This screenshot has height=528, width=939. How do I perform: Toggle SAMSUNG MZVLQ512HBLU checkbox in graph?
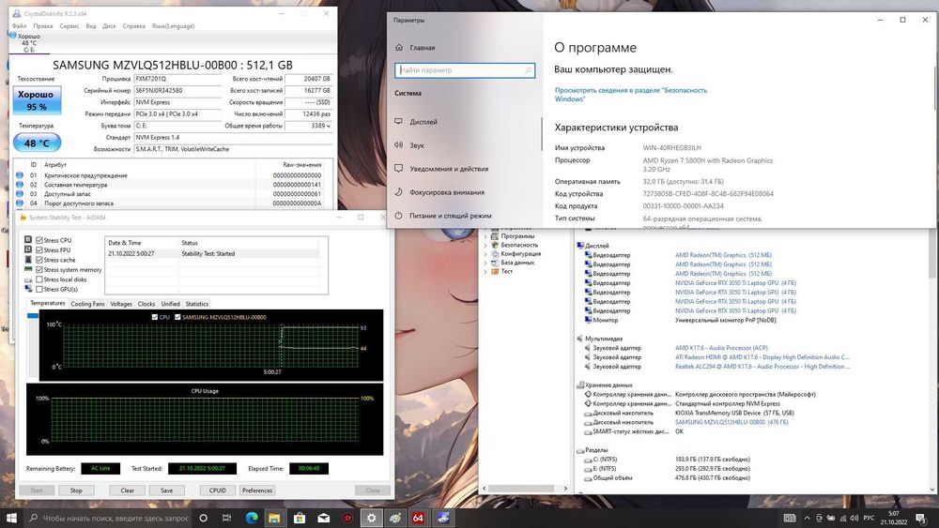point(177,317)
